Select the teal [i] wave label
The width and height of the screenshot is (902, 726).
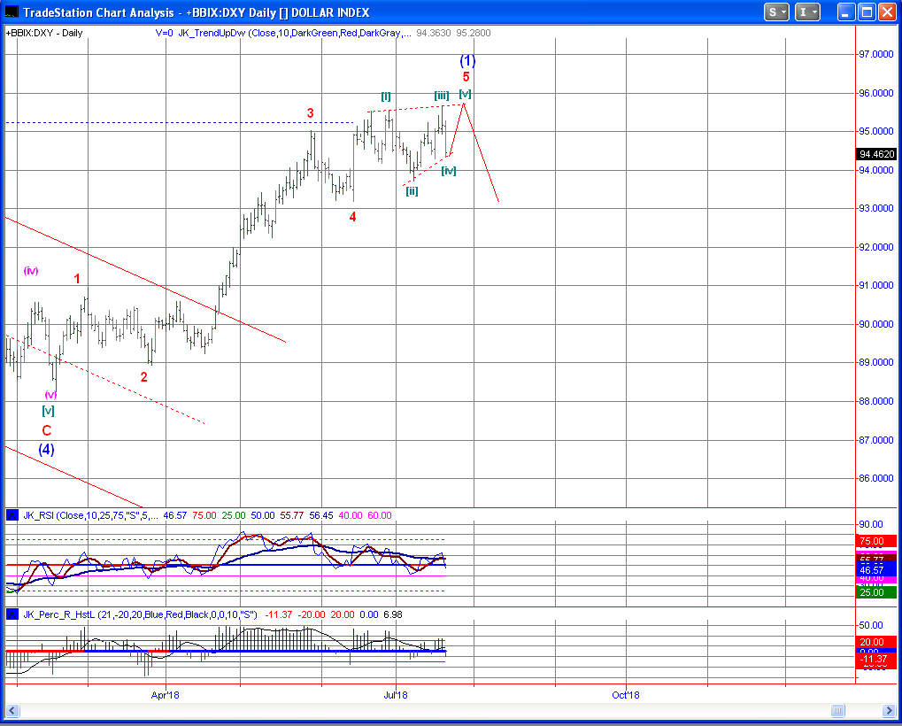[385, 97]
